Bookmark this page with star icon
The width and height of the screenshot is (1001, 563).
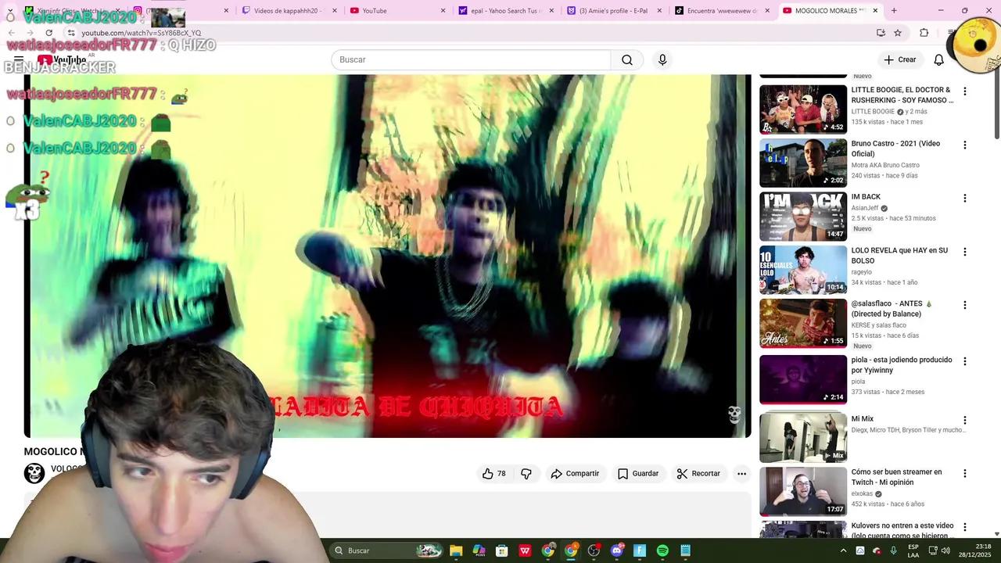pyautogui.click(x=898, y=33)
